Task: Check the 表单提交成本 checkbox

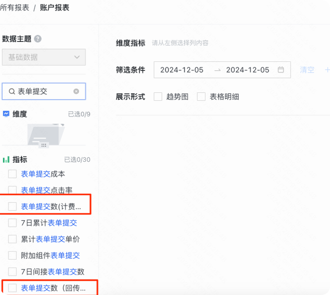Action: coord(12,174)
